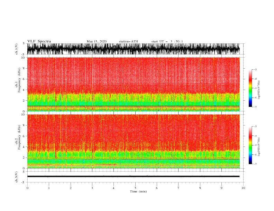Click the ch.2 frequency axis "0" tick
Viewport: 274px width, 211px height.
click(24, 168)
